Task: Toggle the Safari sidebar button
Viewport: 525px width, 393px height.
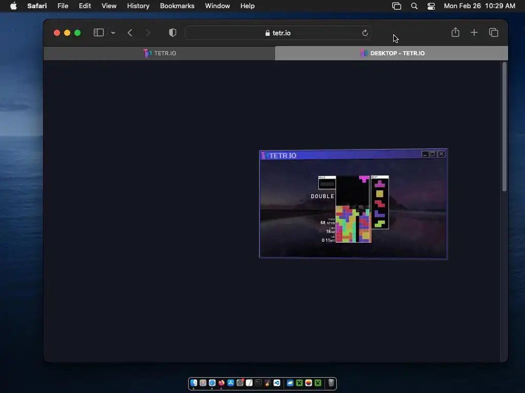Action: click(98, 32)
